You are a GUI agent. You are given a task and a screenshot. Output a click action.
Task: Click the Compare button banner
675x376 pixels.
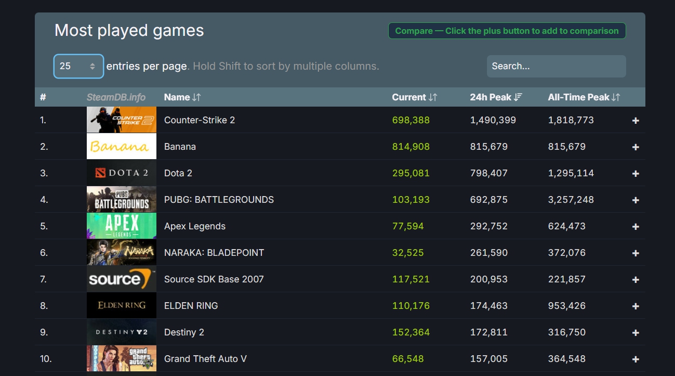point(507,31)
